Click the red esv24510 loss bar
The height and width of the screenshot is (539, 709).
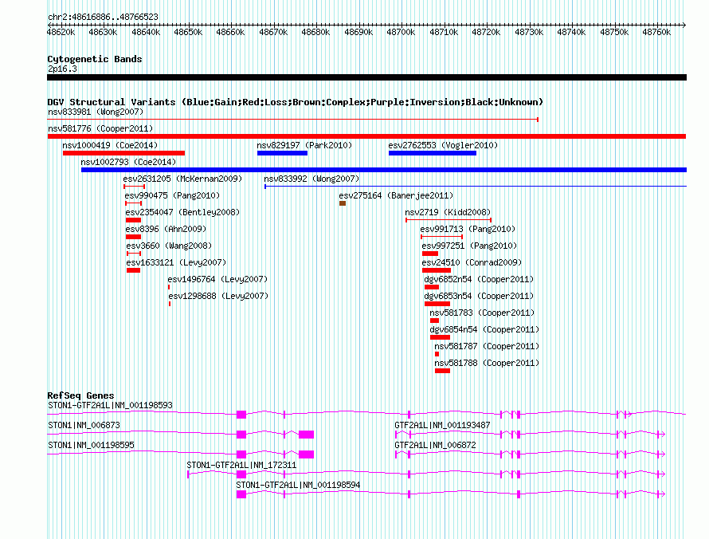tap(437, 270)
